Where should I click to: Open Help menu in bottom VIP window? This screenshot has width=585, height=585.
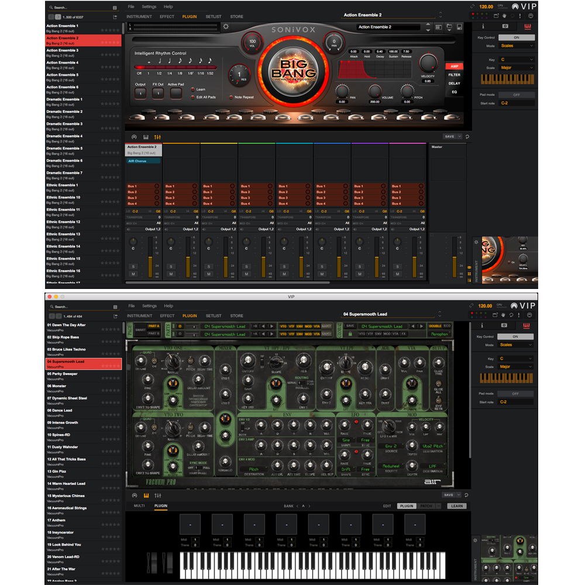coord(168,306)
